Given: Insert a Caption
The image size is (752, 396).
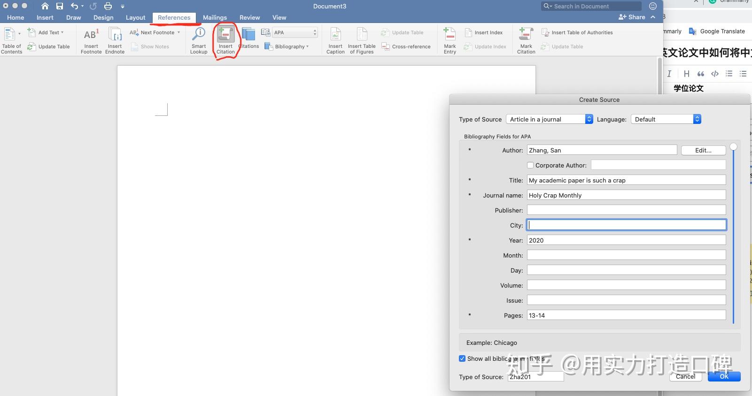Looking at the screenshot, I should tap(335, 40).
